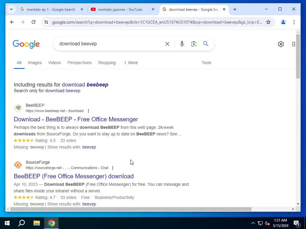
Task: Click https://www.beebeep.net › download URL text
Action: tap(55, 111)
